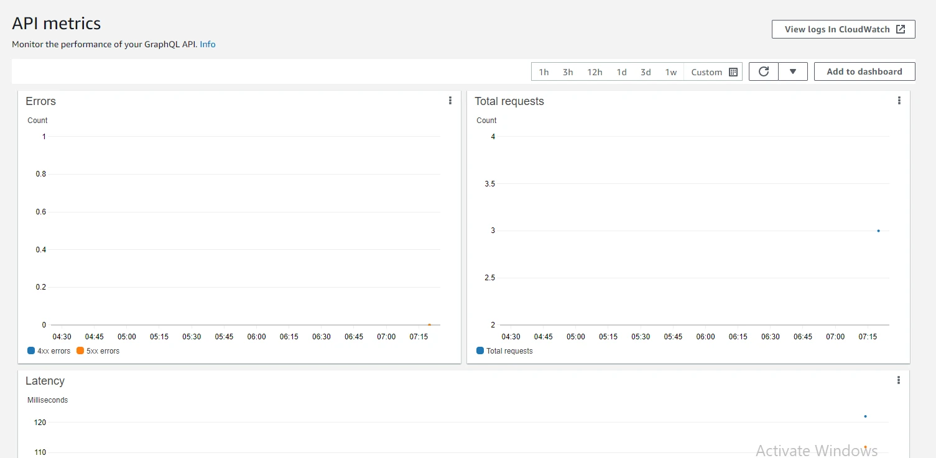Switch to the 12h time range
Screen dimensions: 936x458
point(595,72)
